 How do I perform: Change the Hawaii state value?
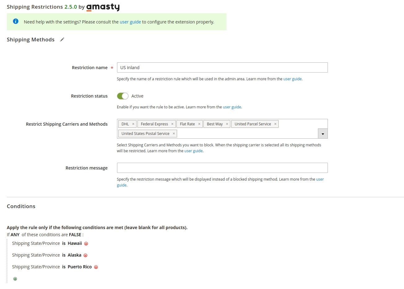coord(75,243)
